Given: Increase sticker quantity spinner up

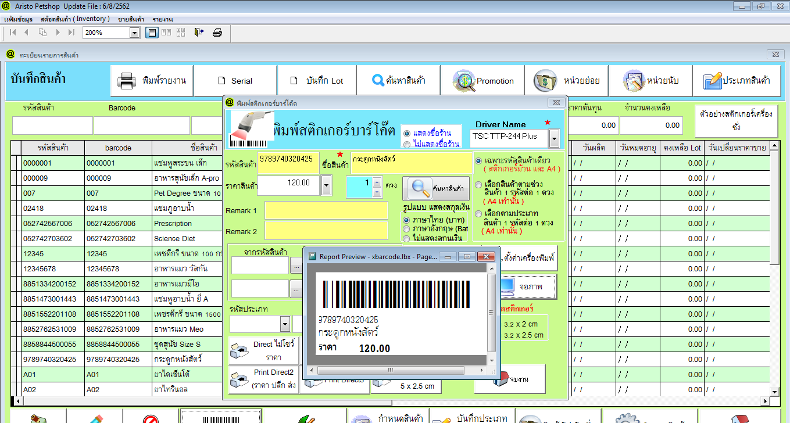Looking at the screenshot, I should point(378,182).
